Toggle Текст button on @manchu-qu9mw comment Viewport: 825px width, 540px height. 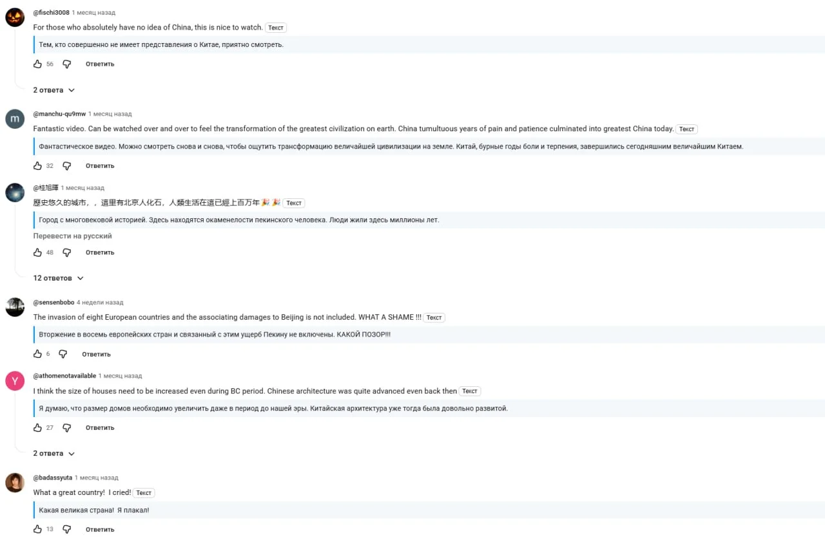(x=686, y=129)
